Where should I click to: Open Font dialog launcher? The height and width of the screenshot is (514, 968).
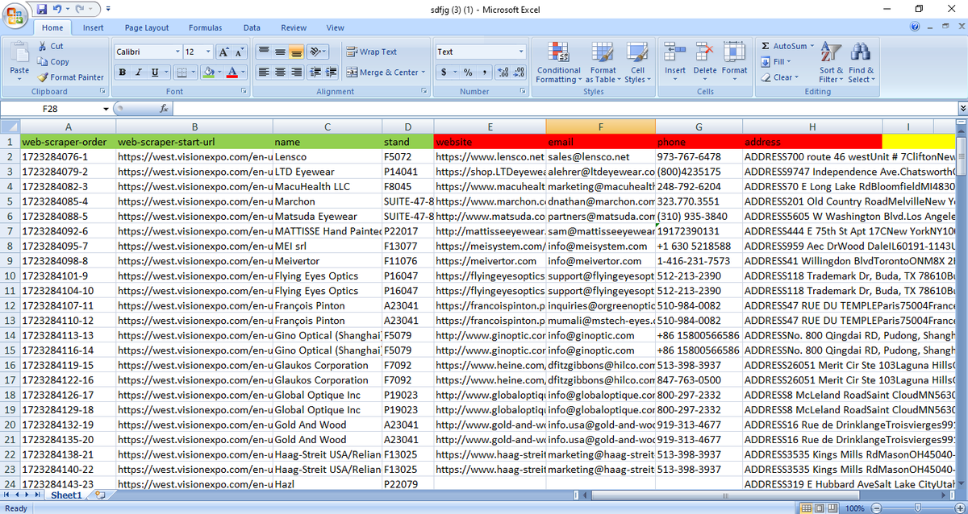coord(246,92)
